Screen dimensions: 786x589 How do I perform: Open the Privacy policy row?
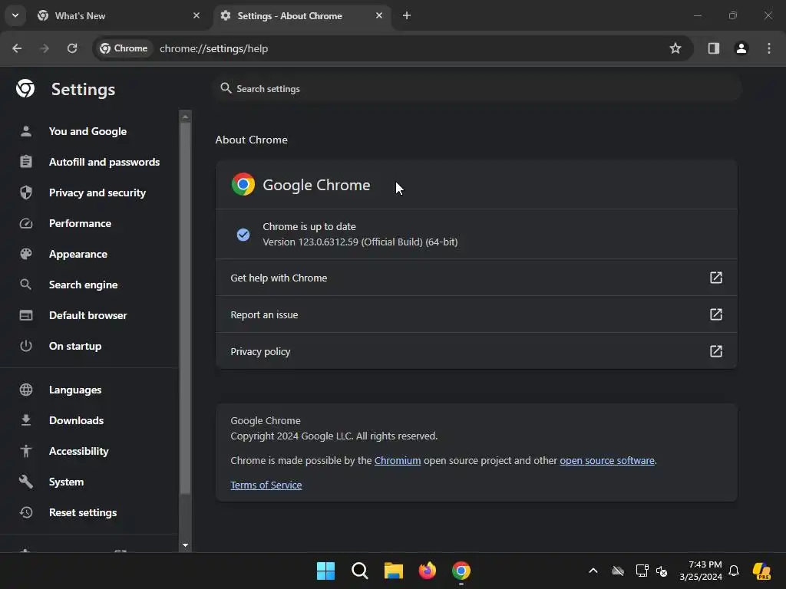[x=476, y=351]
